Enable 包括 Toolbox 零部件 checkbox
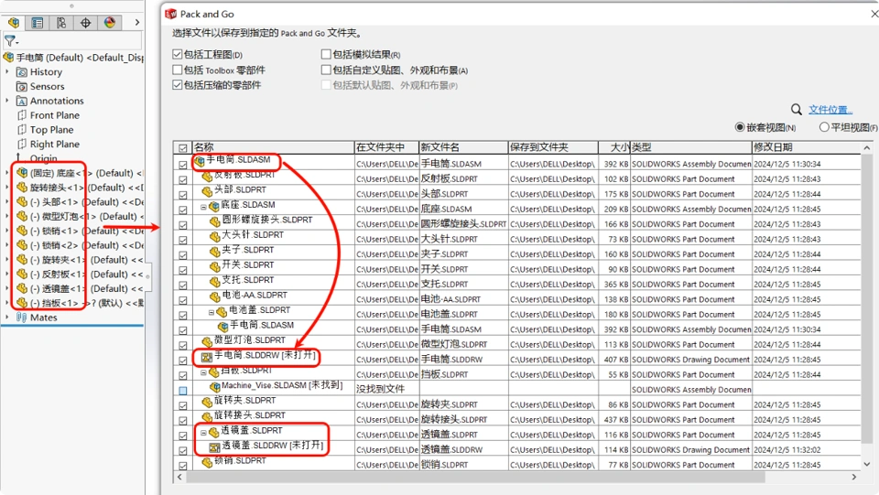 point(178,70)
